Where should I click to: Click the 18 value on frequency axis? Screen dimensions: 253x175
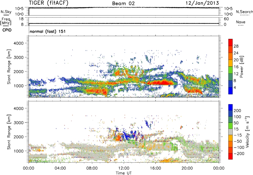tap(21, 19)
